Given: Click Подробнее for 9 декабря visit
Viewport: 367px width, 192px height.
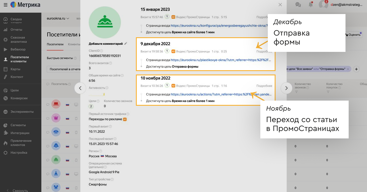Looking at the screenshot, I should (x=264, y=52).
